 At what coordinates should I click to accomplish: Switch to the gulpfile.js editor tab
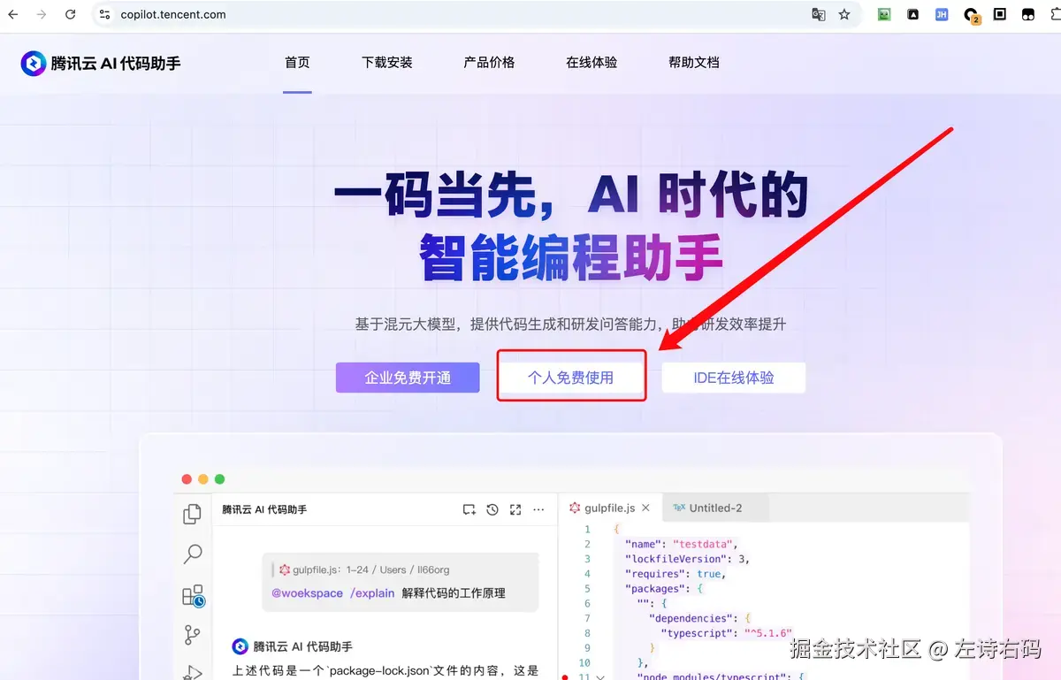[610, 508]
